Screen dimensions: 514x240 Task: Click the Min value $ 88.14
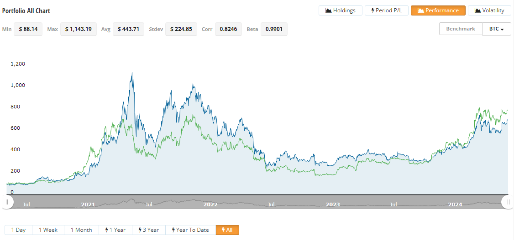tap(28, 29)
